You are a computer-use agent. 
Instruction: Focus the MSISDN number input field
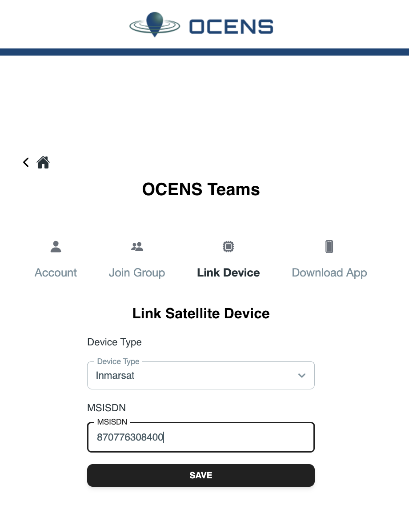click(201, 437)
